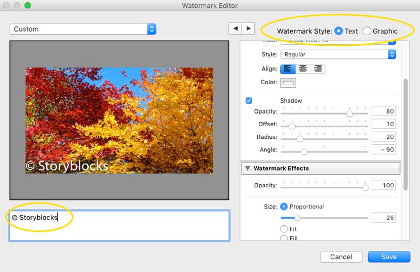Viewport: 420px width, 272px height.
Task: Click the watermark text input box
Action: coord(119,225)
